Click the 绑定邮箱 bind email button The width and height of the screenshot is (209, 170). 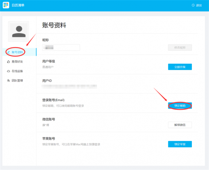pyautogui.click(x=180, y=105)
